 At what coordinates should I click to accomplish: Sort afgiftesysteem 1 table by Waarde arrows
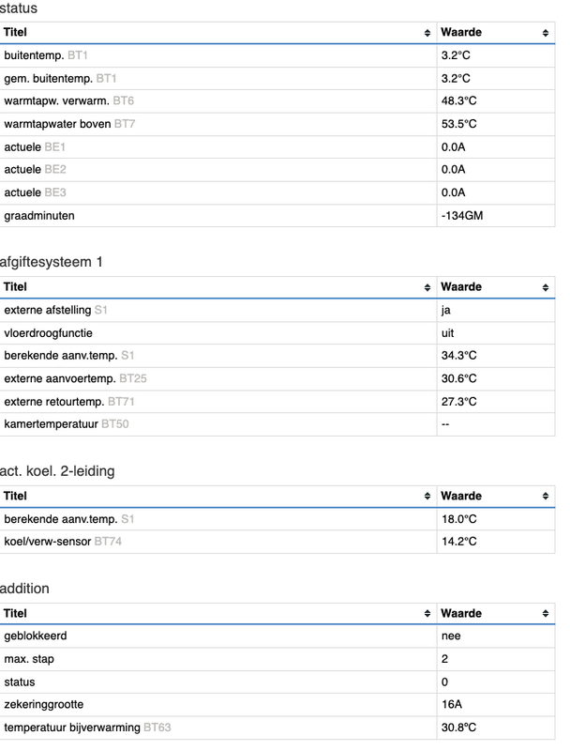coord(546,287)
